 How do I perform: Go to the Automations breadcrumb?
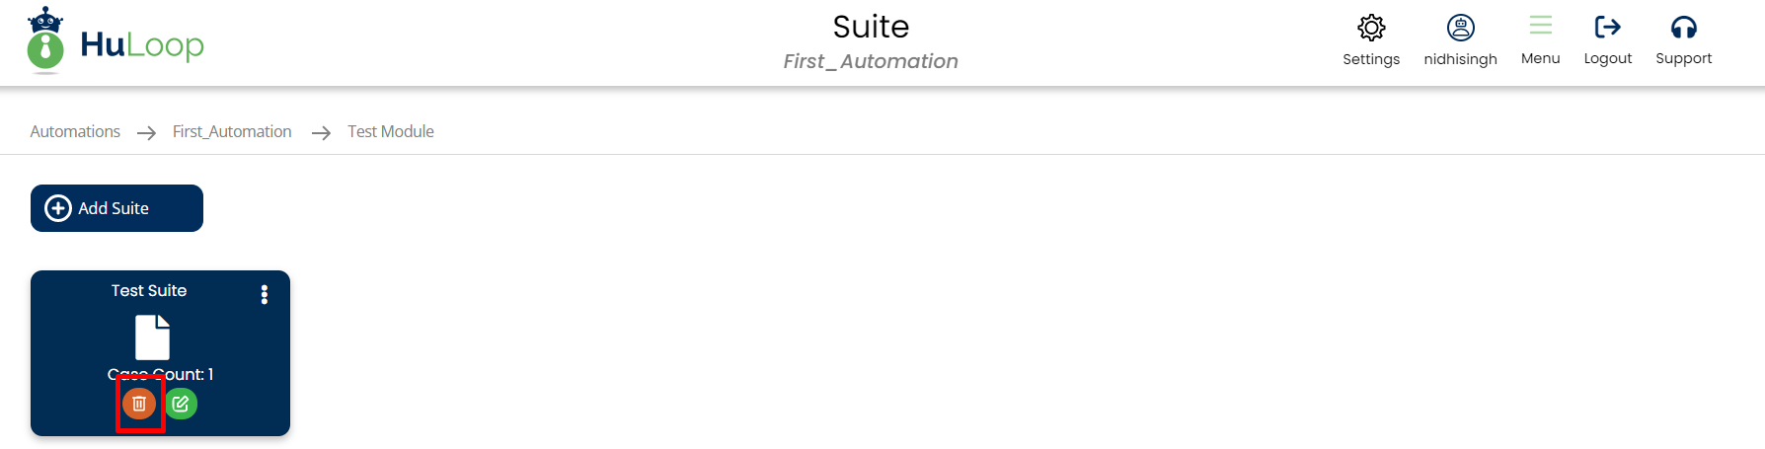coord(75,131)
